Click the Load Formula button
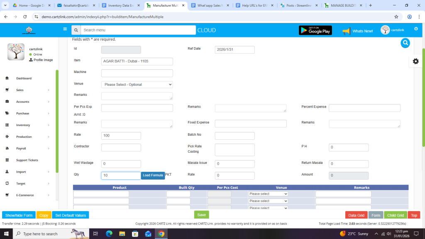 click(153, 176)
